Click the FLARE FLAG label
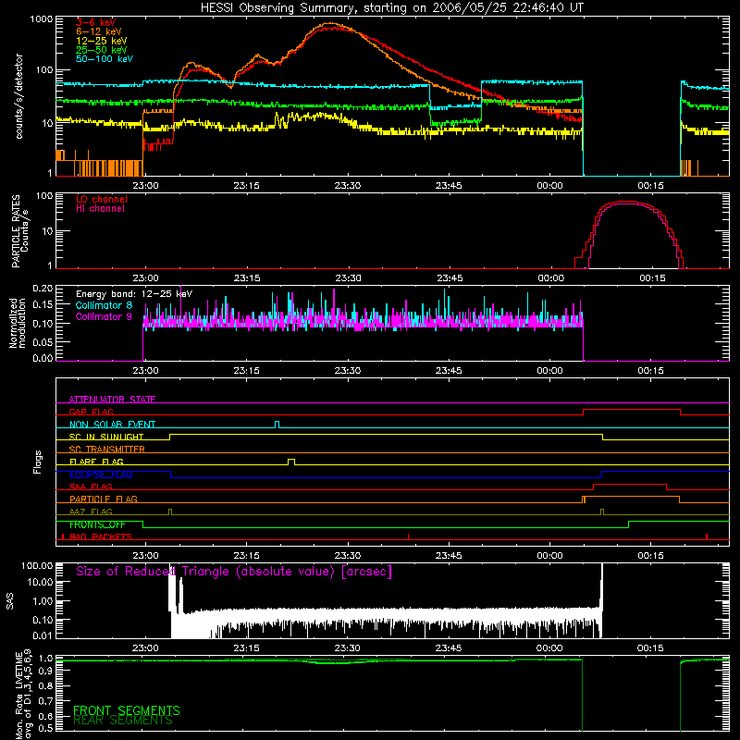 coord(96,462)
